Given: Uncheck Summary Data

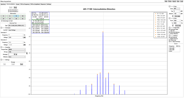Looking at the screenshot, I should tap(169, 29).
